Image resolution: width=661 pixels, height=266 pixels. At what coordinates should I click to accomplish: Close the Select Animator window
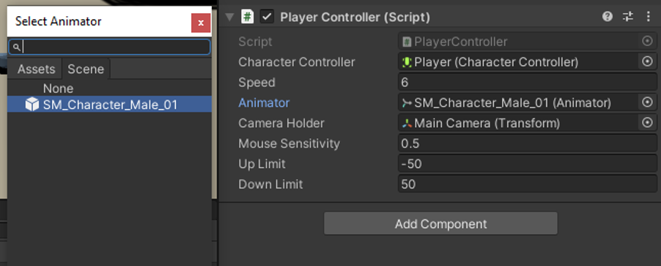tap(201, 23)
